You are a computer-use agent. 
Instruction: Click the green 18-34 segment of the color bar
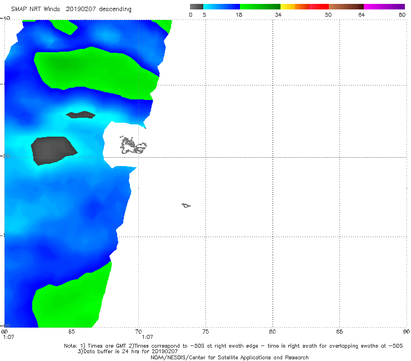(260, 7)
